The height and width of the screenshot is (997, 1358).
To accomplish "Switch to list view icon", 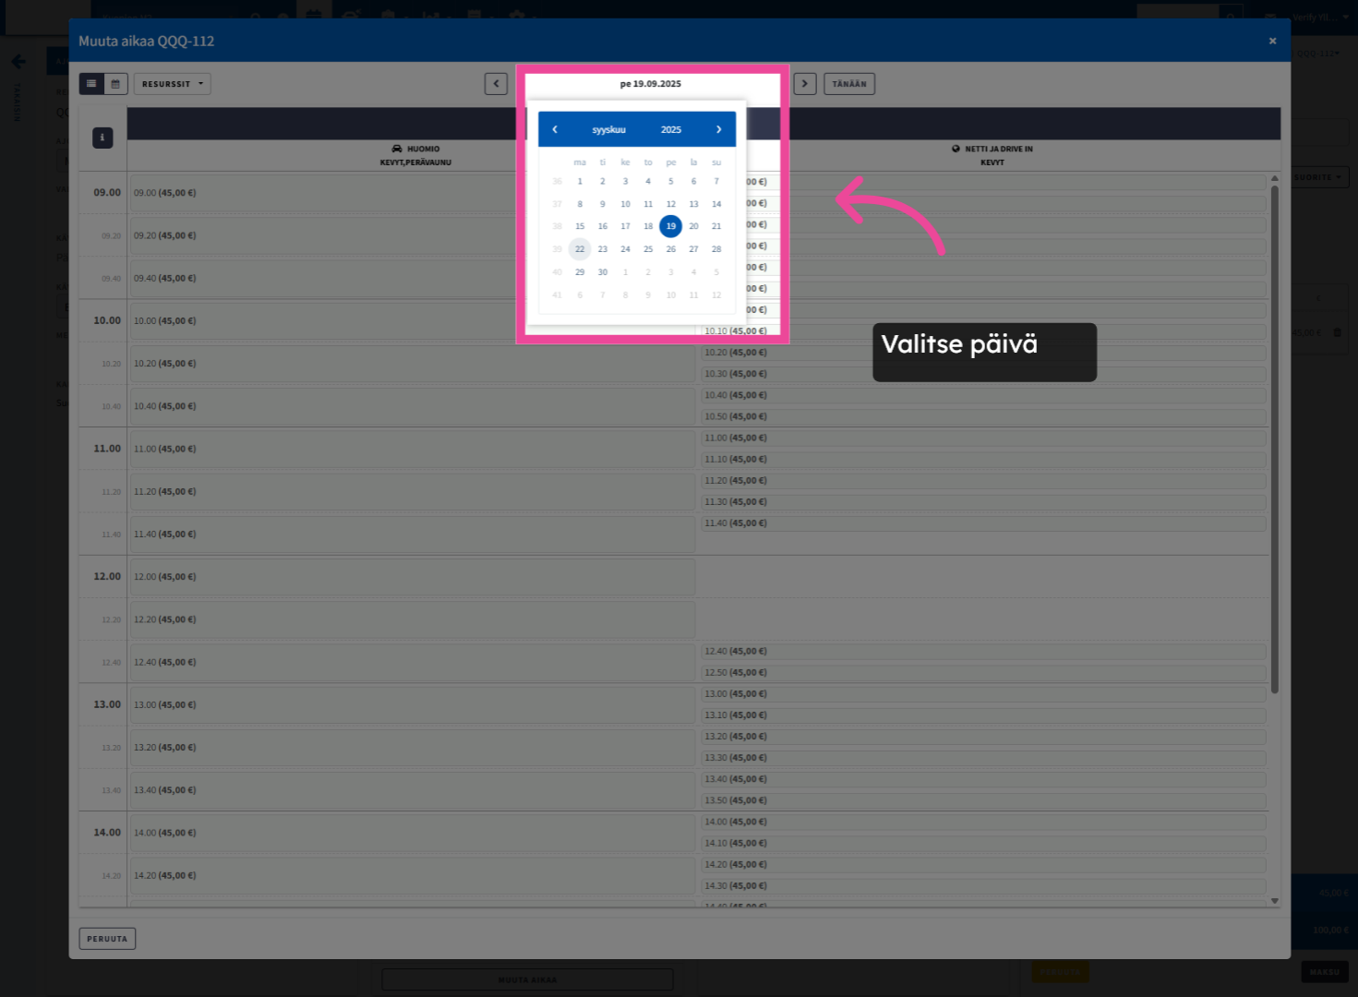I will coord(91,84).
